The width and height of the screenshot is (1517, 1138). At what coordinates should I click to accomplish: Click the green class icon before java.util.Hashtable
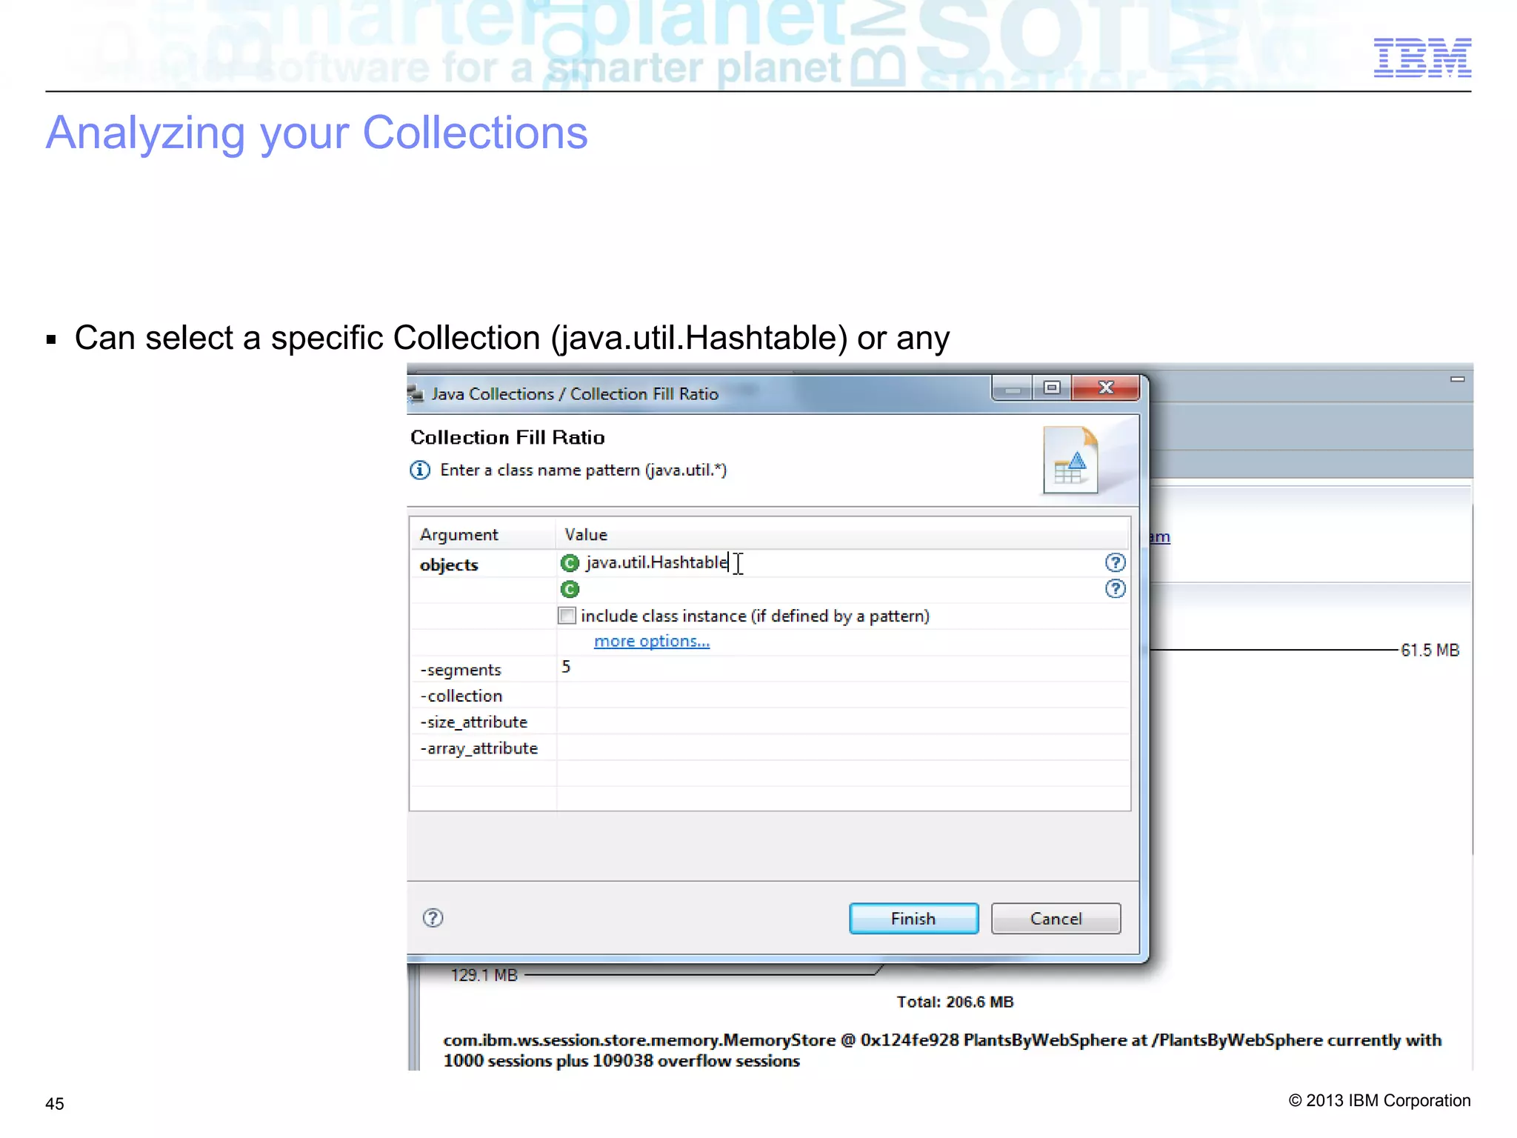pyautogui.click(x=570, y=564)
